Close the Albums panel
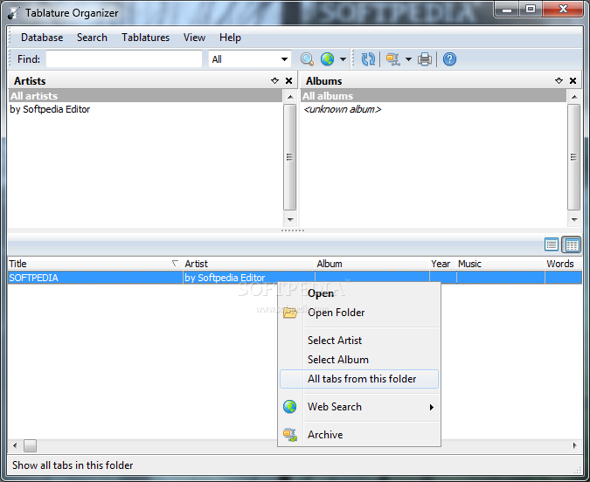 coord(573,81)
